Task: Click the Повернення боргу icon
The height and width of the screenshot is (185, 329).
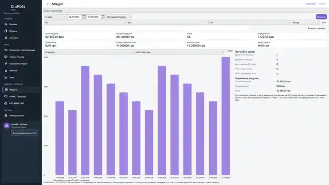Action: (x=6, y=64)
